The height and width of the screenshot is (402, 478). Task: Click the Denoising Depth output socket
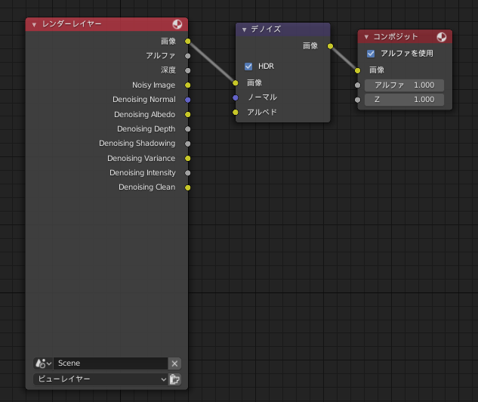click(x=188, y=129)
